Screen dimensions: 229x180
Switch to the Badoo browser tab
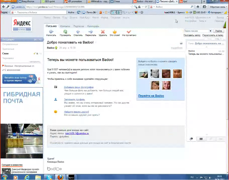point(144,1)
